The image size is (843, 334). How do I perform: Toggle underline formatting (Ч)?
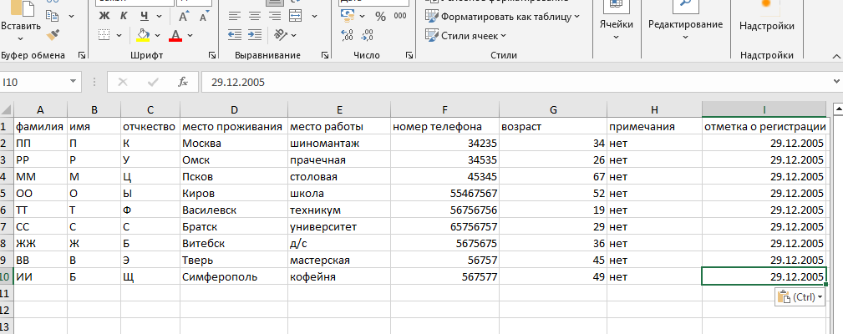coord(144,16)
